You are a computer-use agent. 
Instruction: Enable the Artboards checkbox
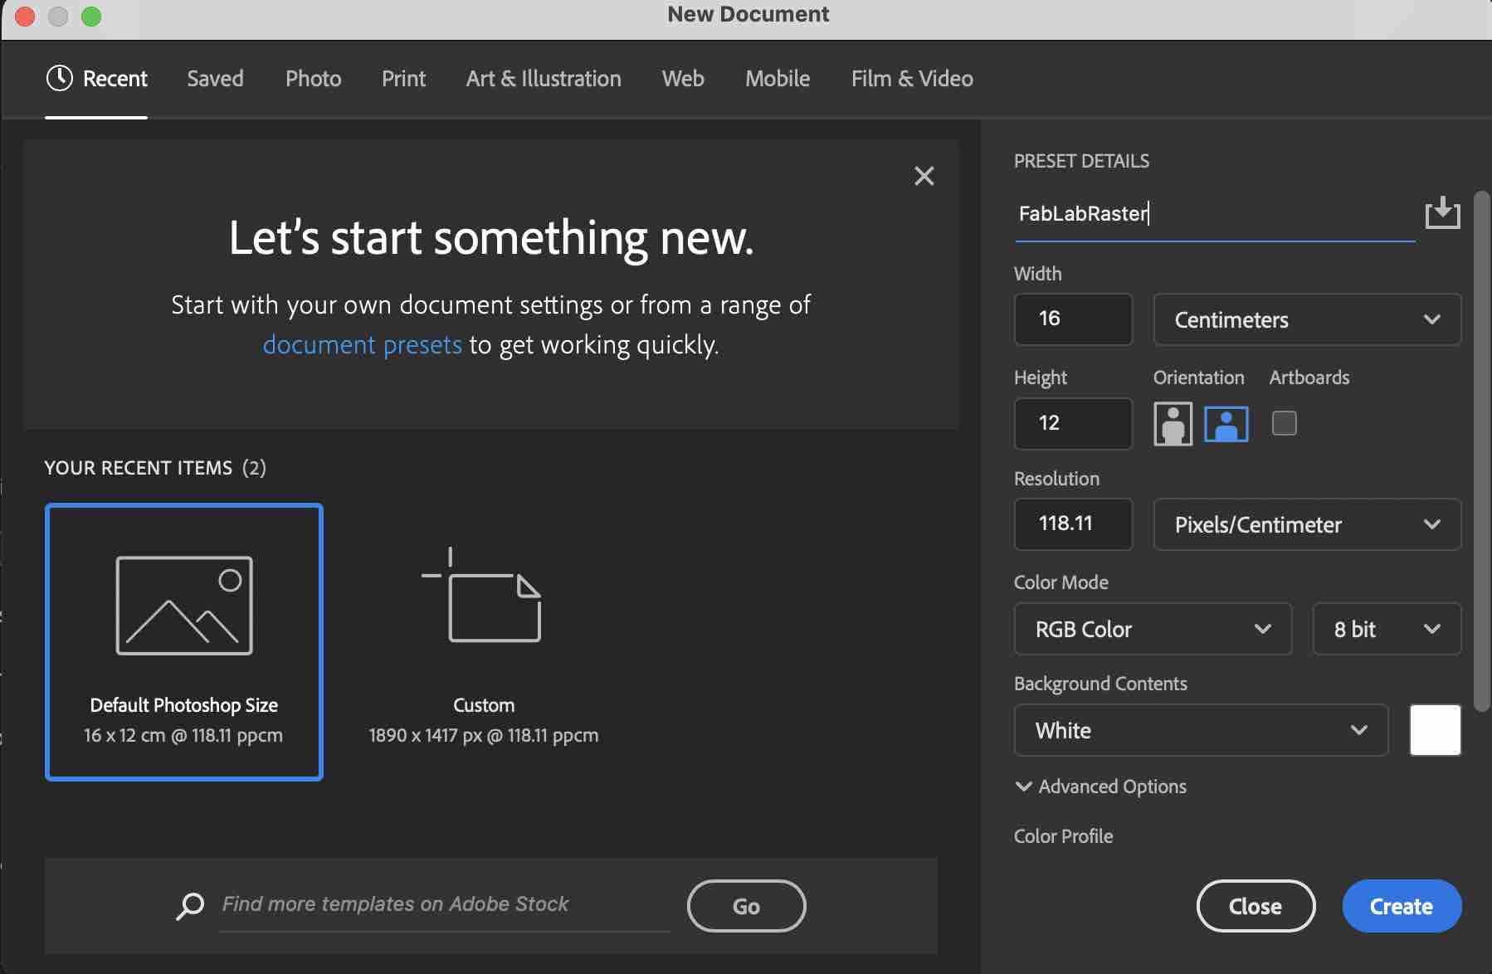1284,424
